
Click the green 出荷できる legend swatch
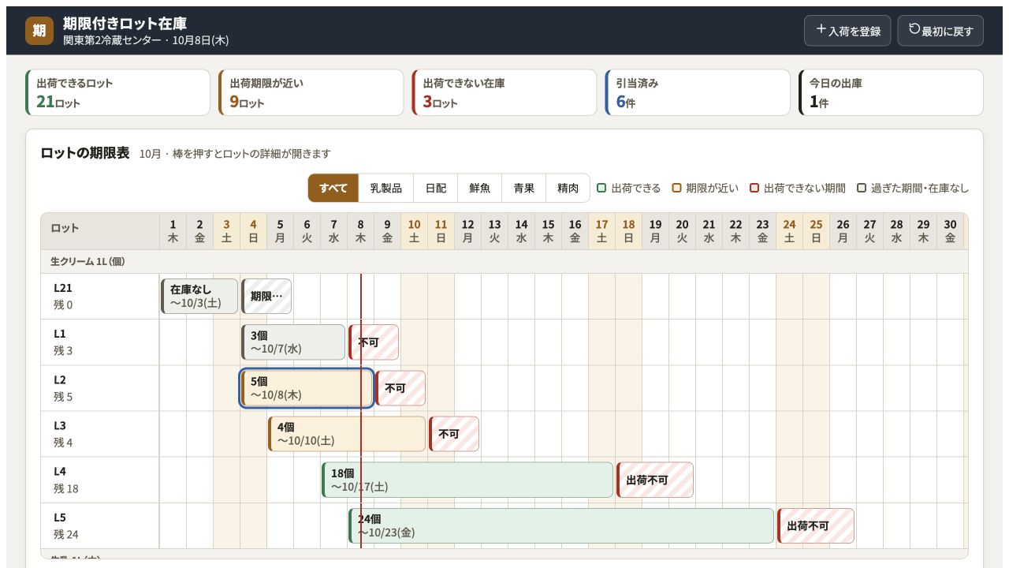[601, 188]
